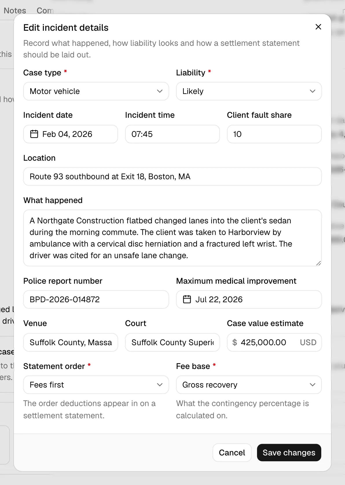Edit the Court field
The image size is (345, 485).
172,342
